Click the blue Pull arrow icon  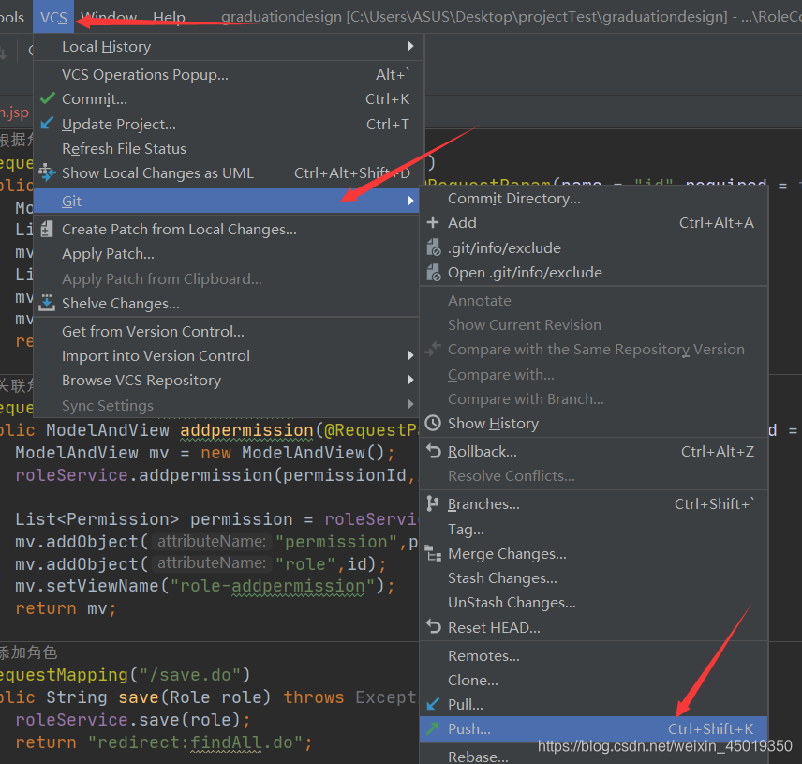click(433, 704)
